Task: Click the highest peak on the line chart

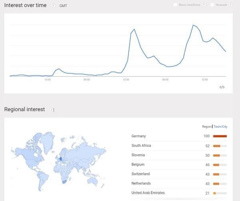Action: (193, 25)
